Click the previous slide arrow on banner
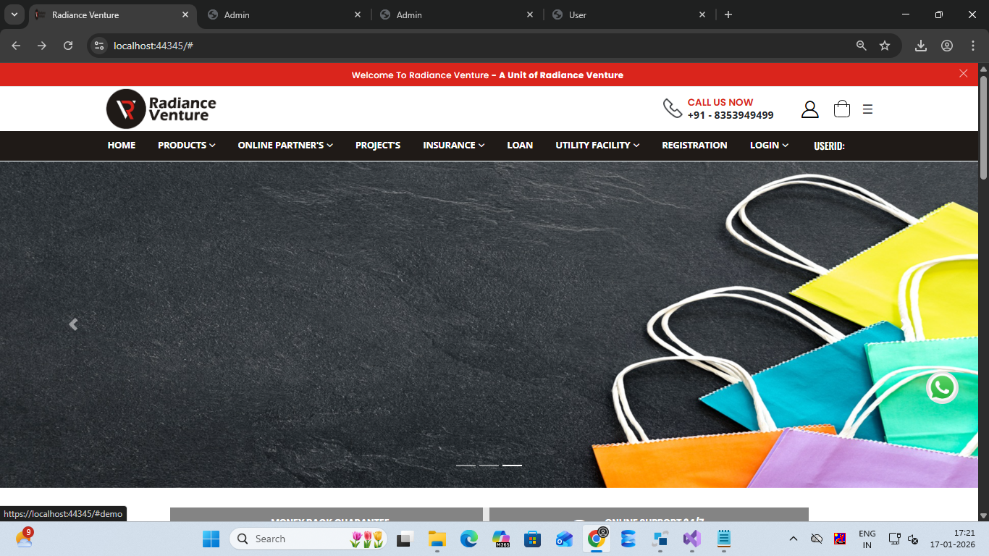 tap(73, 324)
